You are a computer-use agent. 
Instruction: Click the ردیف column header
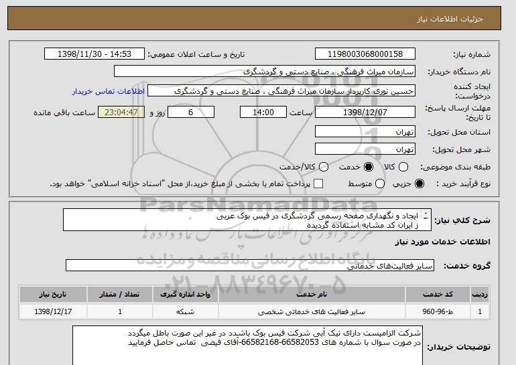coord(480,294)
